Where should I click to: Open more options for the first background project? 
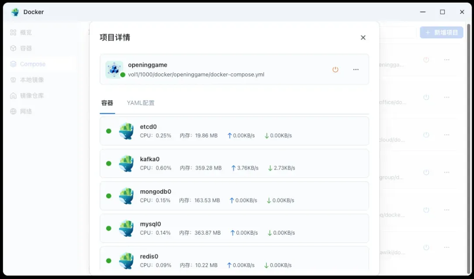[x=447, y=60]
